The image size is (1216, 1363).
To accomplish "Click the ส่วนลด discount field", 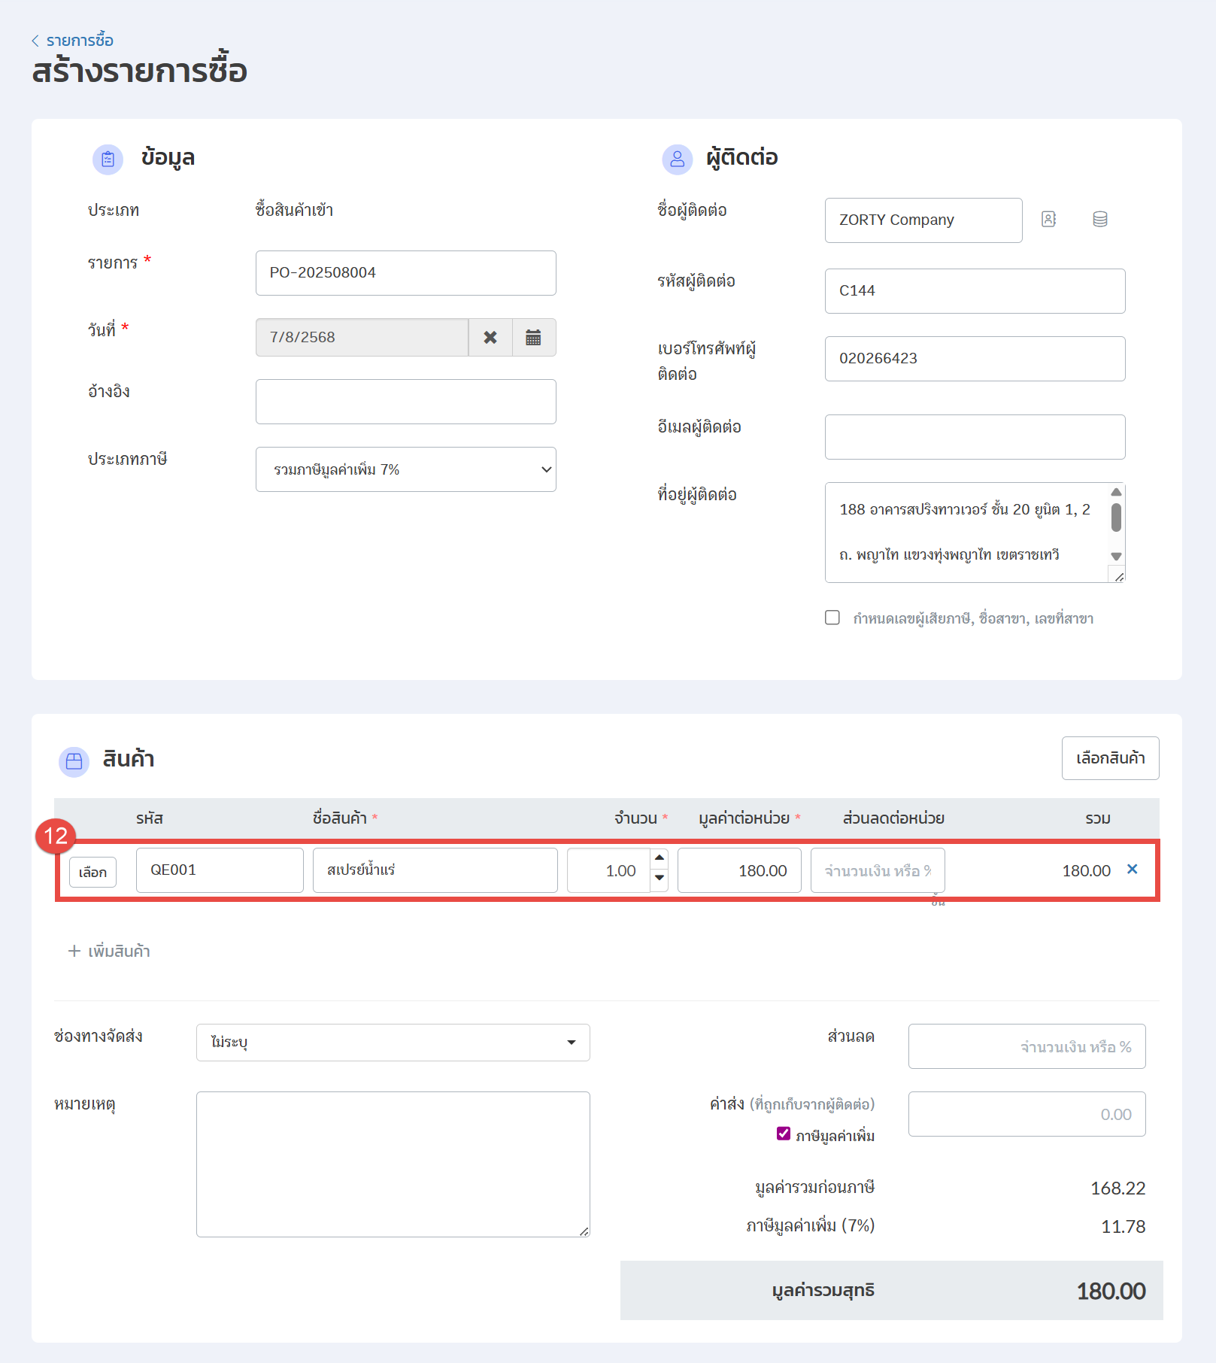I will click(x=1026, y=1046).
